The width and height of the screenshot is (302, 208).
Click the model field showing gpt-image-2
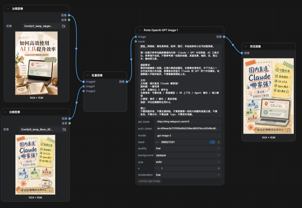coord(188,136)
